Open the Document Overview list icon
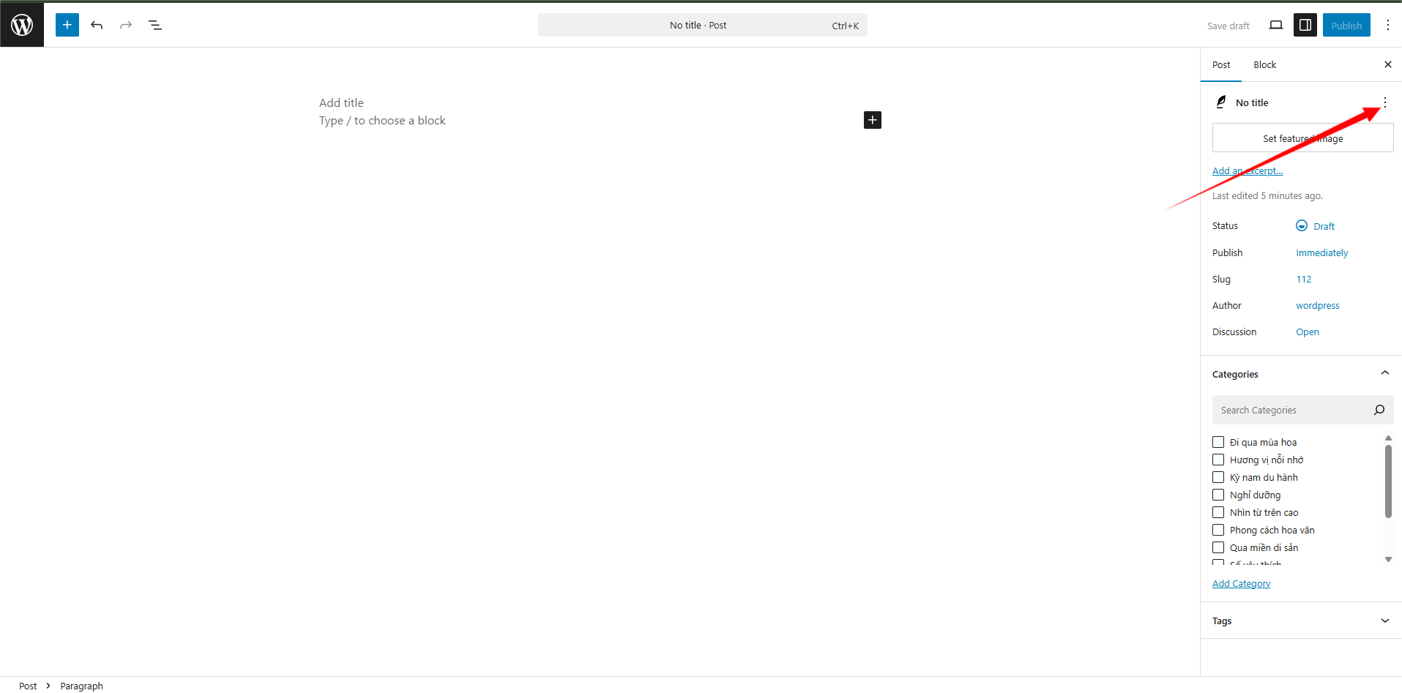1402x693 pixels. [155, 25]
